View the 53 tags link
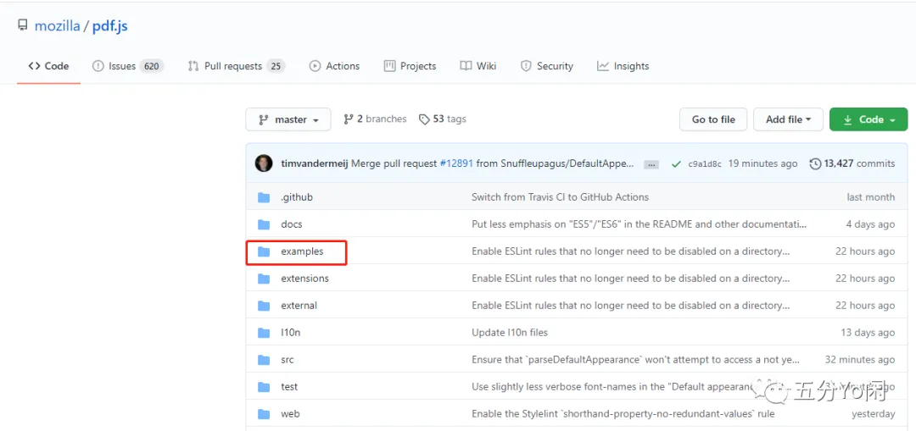Viewport: 916px width, 431px height. click(x=443, y=119)
